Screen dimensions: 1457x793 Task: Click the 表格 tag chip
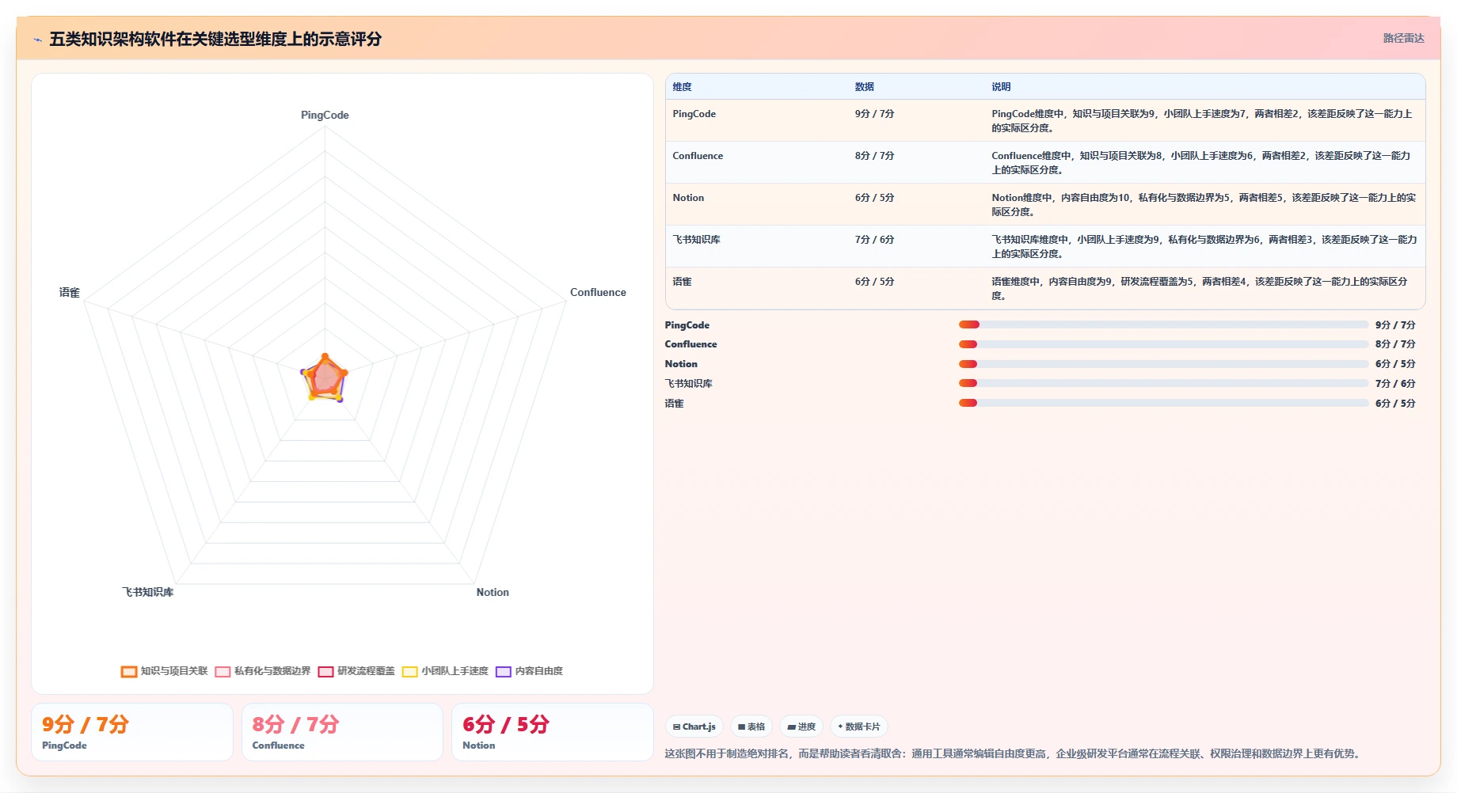pyautogui.click(x=751, y=727)
